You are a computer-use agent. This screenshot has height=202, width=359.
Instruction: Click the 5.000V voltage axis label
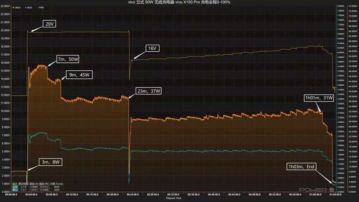tap(6, 151)
